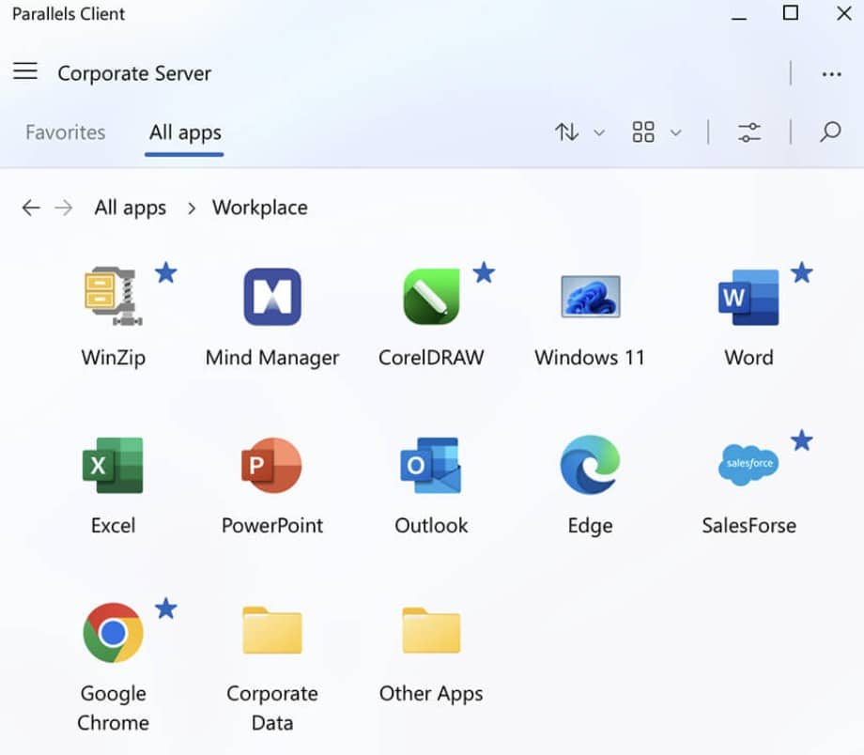Image resolution: width=864 pixels, height=755 pixels.
Task: Click the Google Chrome text label
Action: [113, 708]
